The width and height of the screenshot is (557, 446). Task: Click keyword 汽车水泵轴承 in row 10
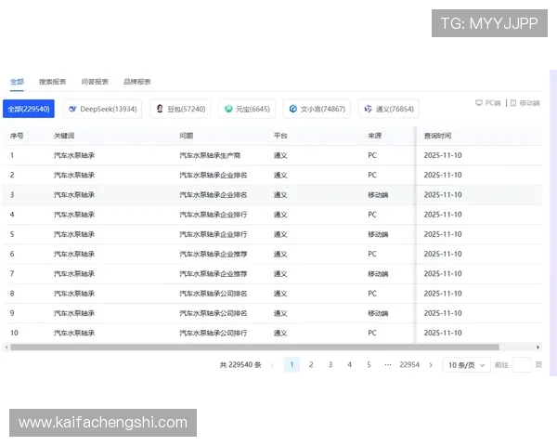[x=74, y=333]
